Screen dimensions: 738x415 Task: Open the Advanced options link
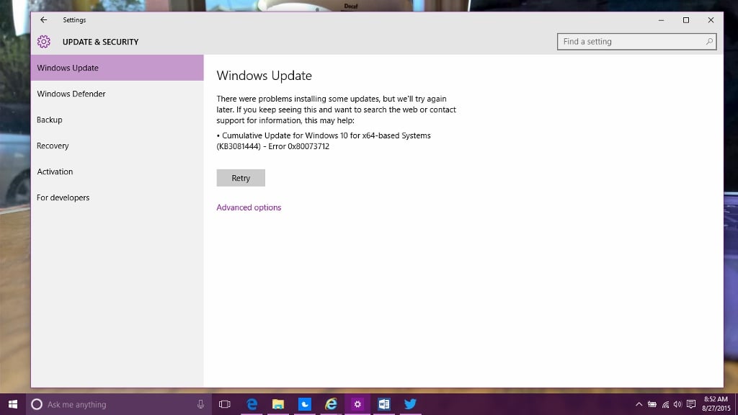click(x=249, y=207)
